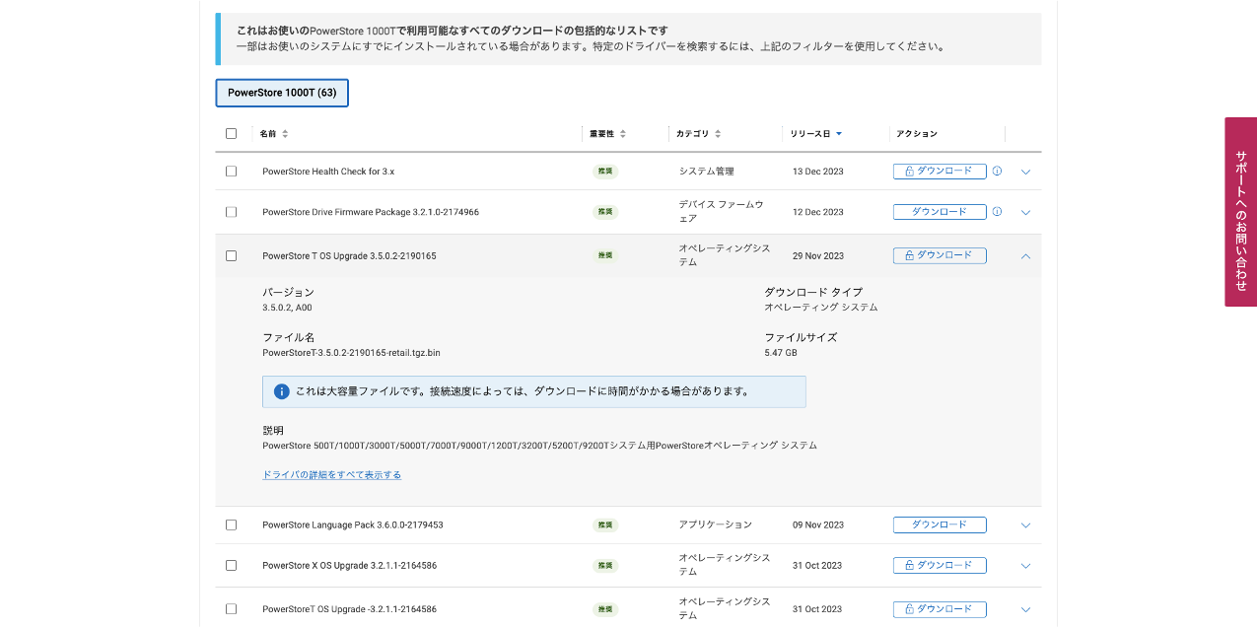Check the PowerStore T OS Upgrade 3.5.0.2 box
Screen dimensions: 1257x628
[x=232, y=255]
